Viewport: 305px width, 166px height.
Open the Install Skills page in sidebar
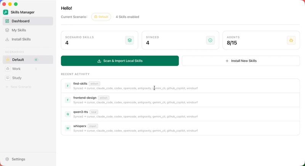pyautogui.click(x=28, y=40)
